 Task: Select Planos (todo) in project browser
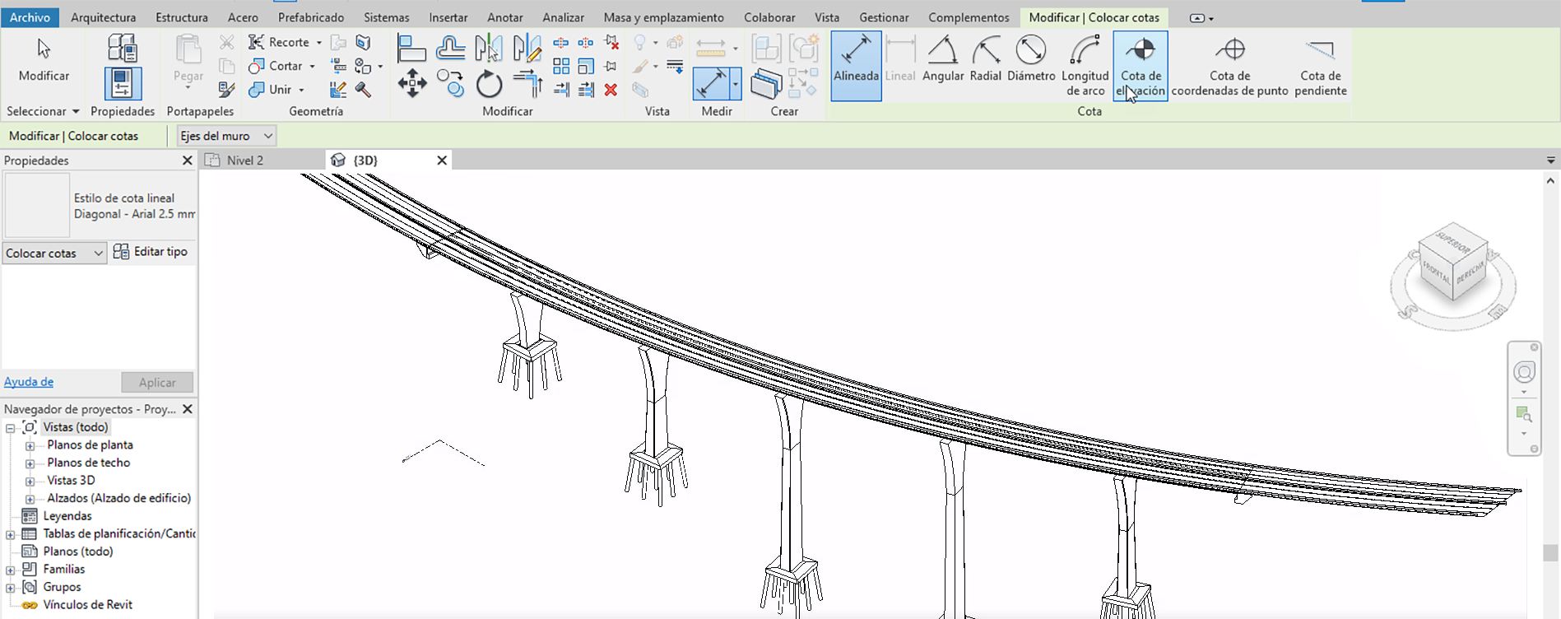(x=78, y=552)
